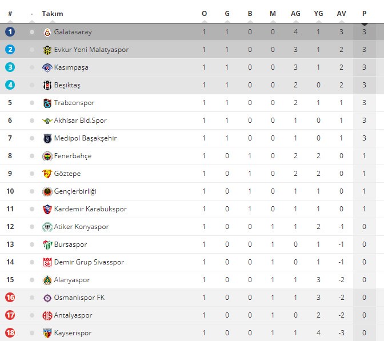Click the Fenerbahçe club crest icon
This screenshot has width=384, height=341.
point(47,156)
